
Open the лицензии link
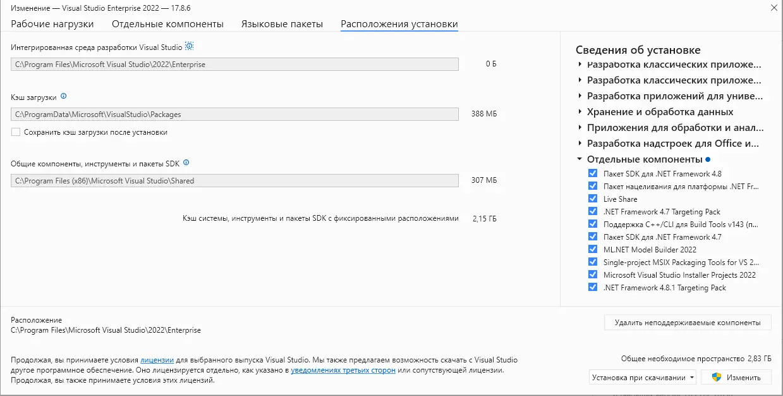pos(156,359)
